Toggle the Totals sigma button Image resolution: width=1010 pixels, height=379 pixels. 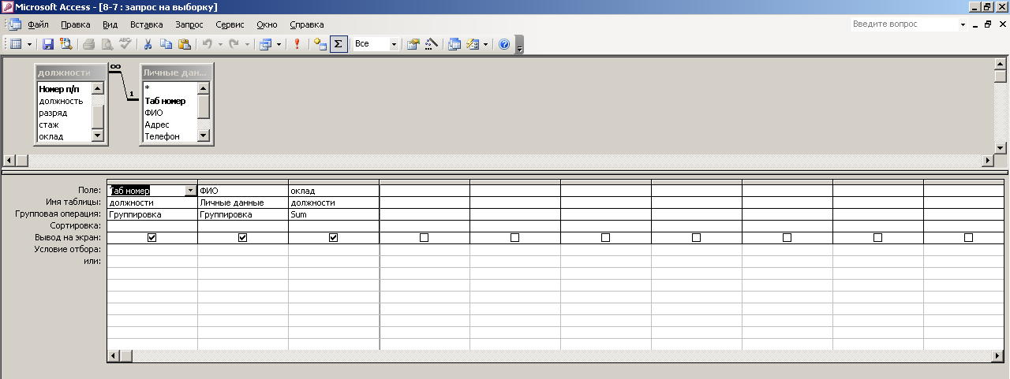tap(338, 44)
